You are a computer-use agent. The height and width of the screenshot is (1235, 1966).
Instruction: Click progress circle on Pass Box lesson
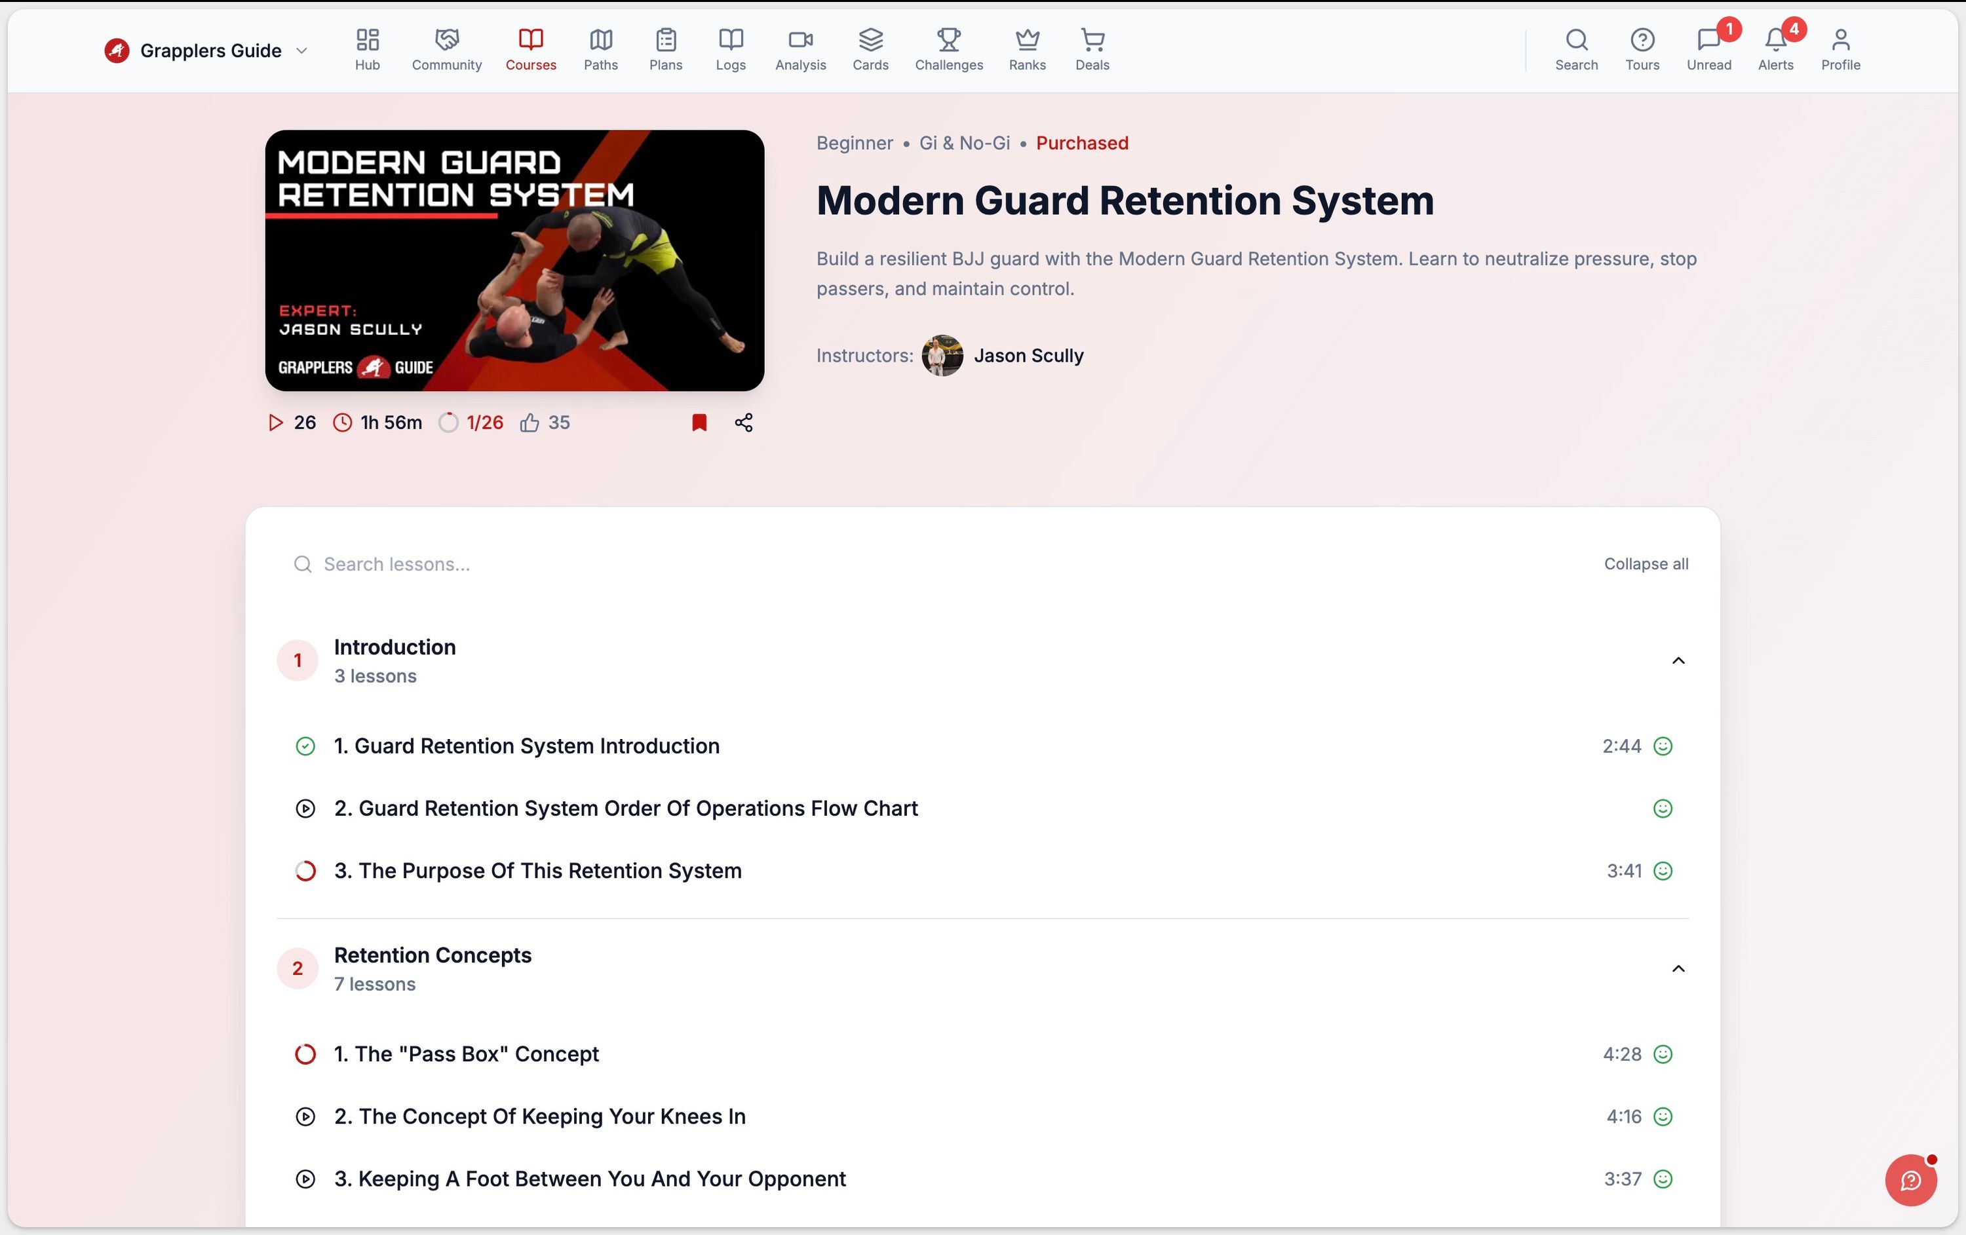pyautogui.click(x=305, y=1054)
